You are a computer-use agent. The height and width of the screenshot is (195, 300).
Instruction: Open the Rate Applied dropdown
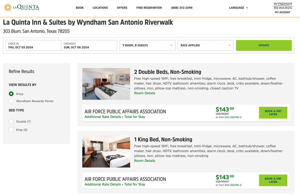(x=205, y=45)
